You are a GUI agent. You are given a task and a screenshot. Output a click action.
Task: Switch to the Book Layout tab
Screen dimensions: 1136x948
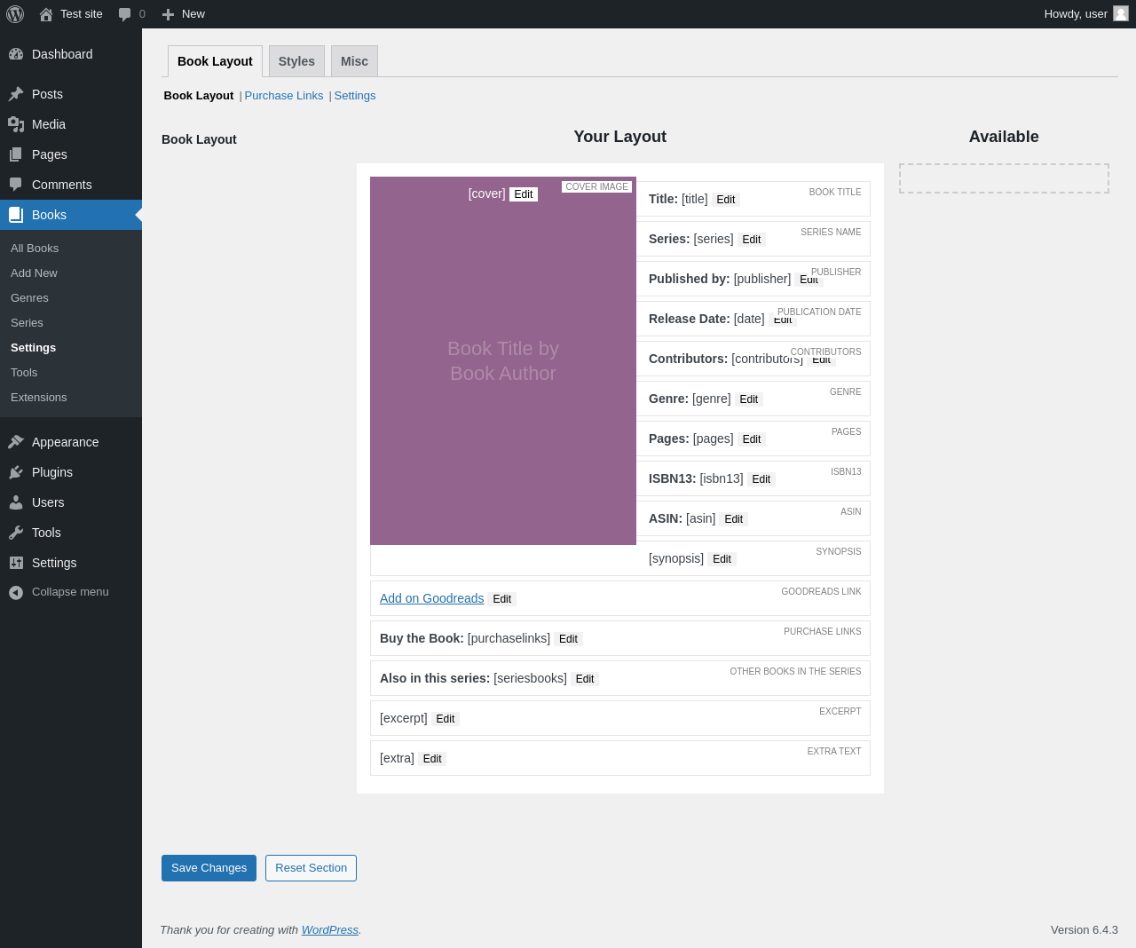point(215,61)
